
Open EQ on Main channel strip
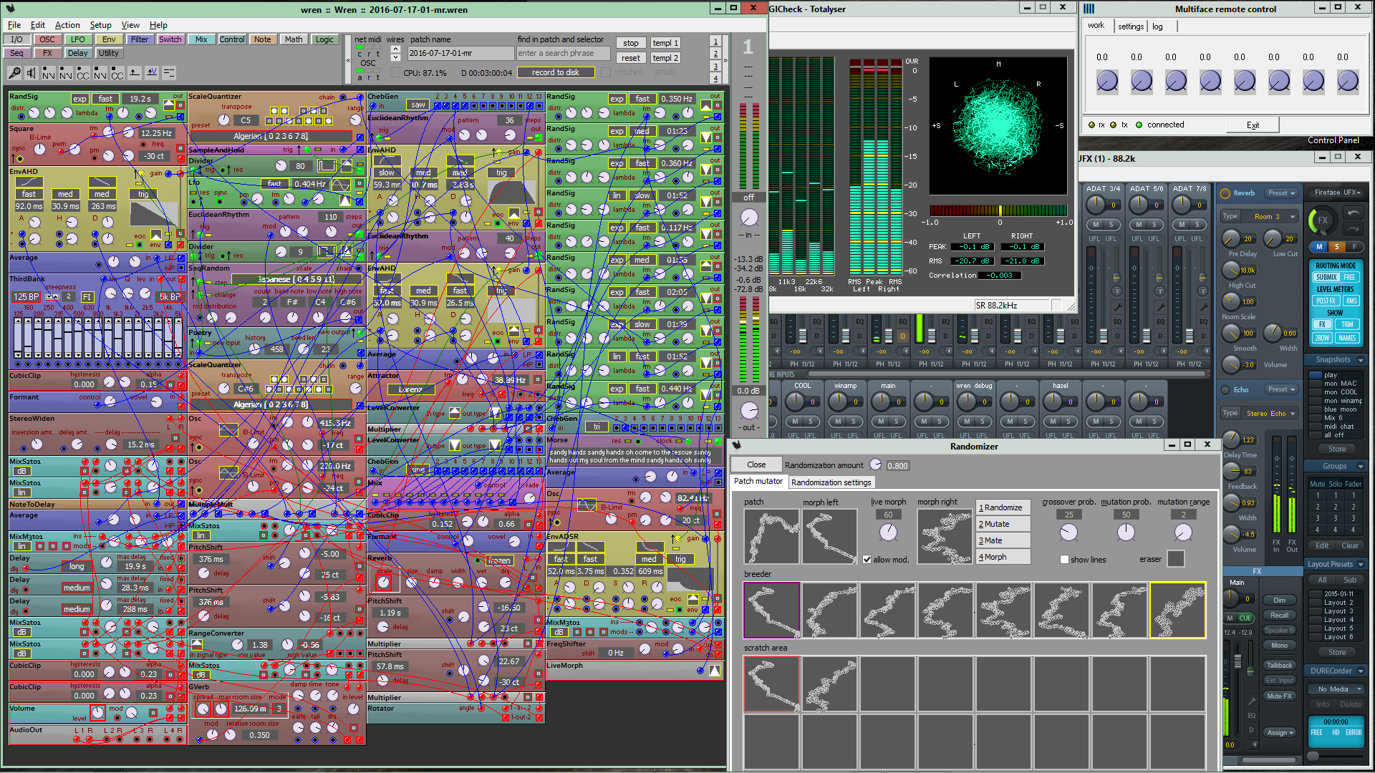click(x=1251, y=715)
